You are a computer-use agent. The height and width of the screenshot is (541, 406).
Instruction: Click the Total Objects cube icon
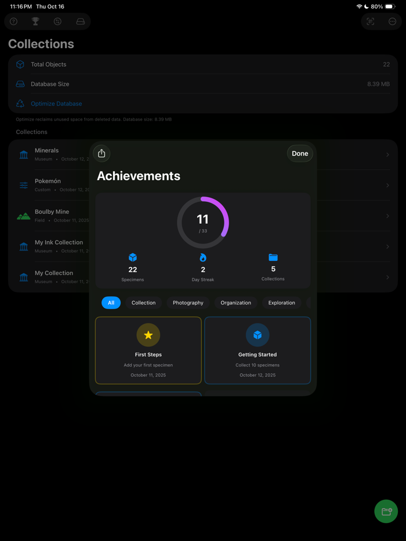pyautogui.click(x=20, y=64)
